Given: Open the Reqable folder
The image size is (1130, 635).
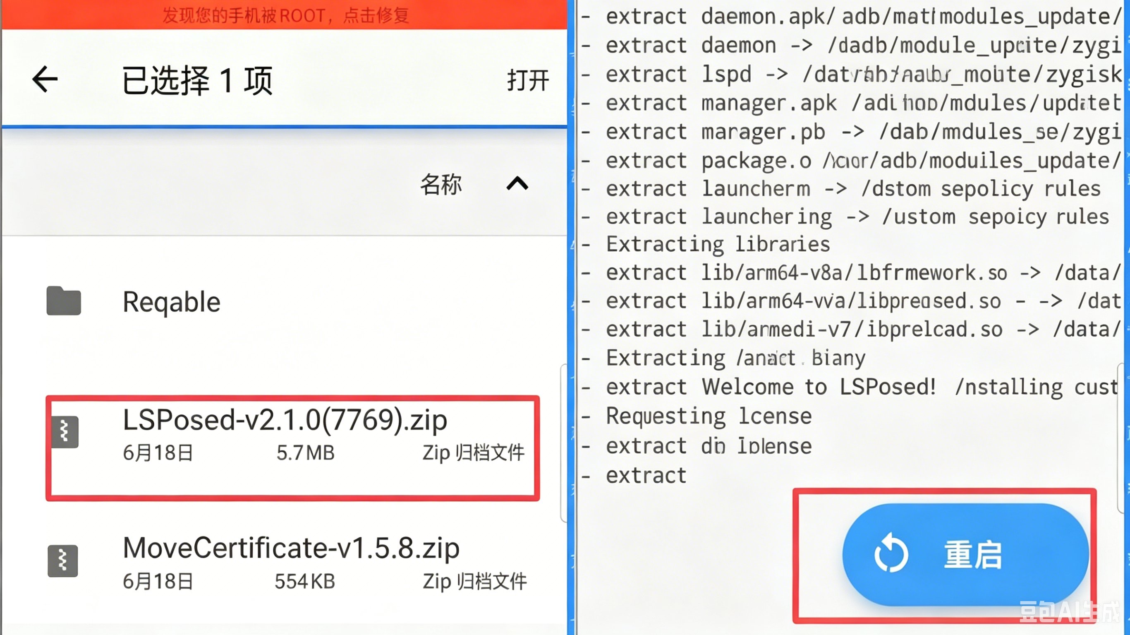Looking at the screenshot, I should (x=284, y=302).
